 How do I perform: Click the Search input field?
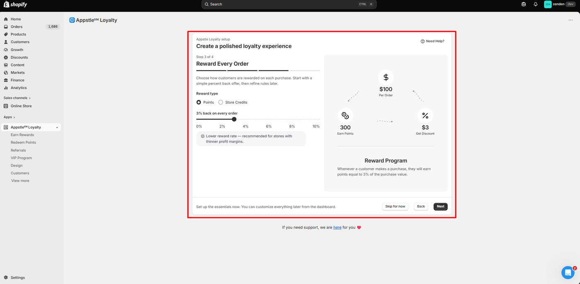[x=289, y=4]
